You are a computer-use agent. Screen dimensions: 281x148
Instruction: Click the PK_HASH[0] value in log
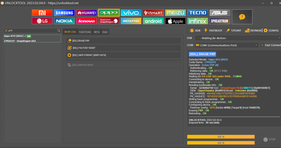[231, 93]
